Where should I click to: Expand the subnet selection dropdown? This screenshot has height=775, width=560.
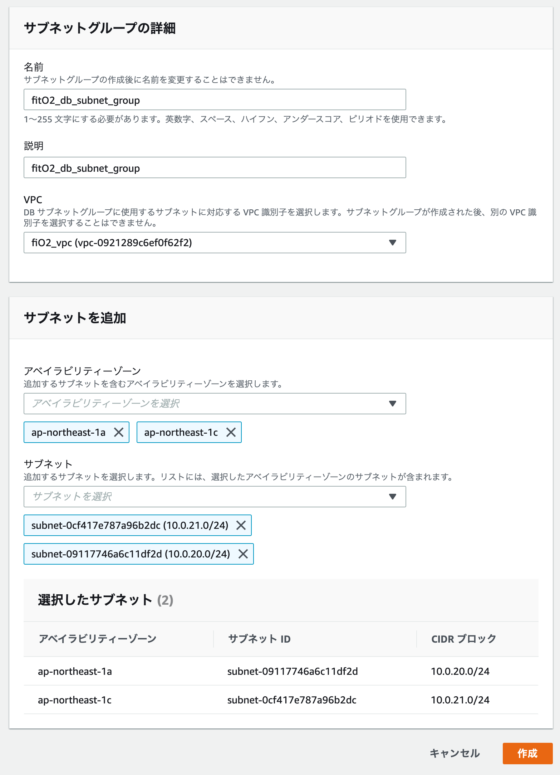pos(215,497)
